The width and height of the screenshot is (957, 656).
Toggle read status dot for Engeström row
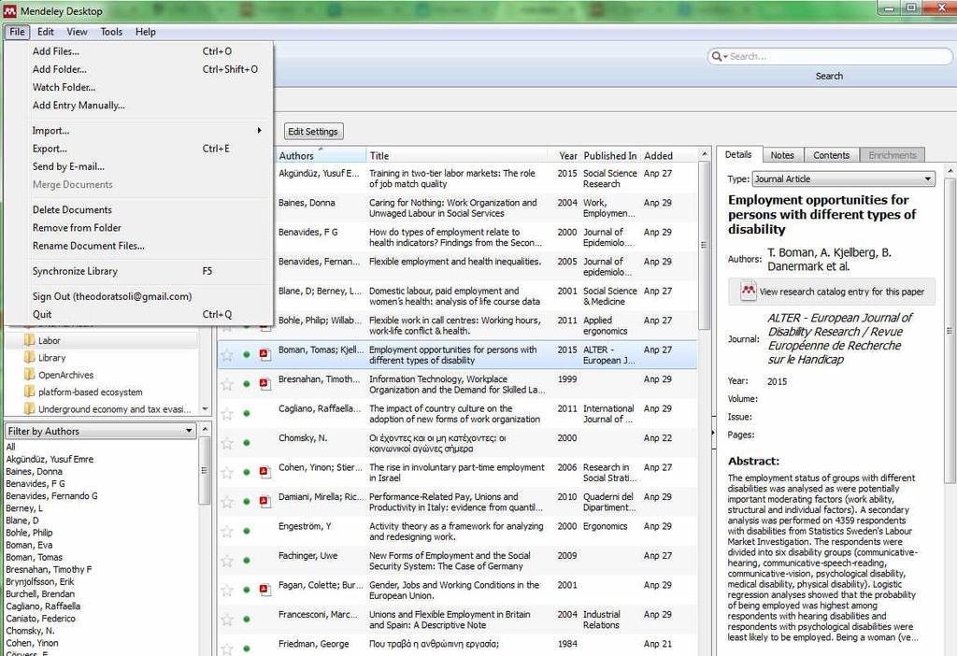pos(247,531)
